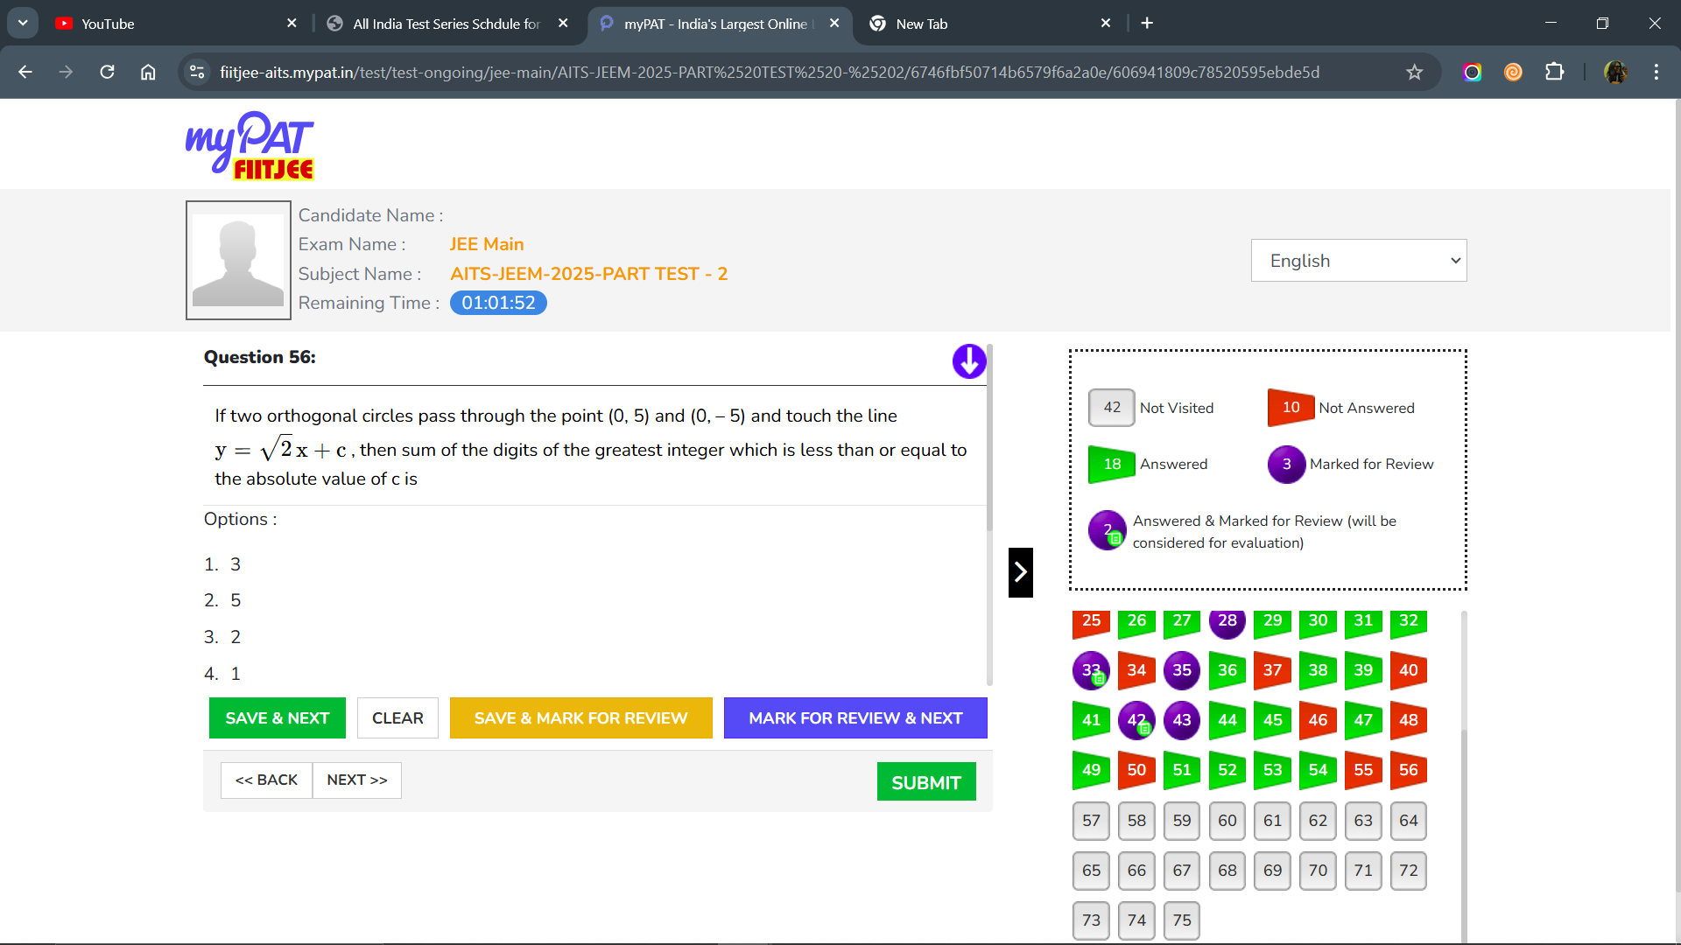The width and height of the screenshot is (1681, 945).
Task: Click SAVE & MARK FOR REVIEW button
Action: pos(580,717)
